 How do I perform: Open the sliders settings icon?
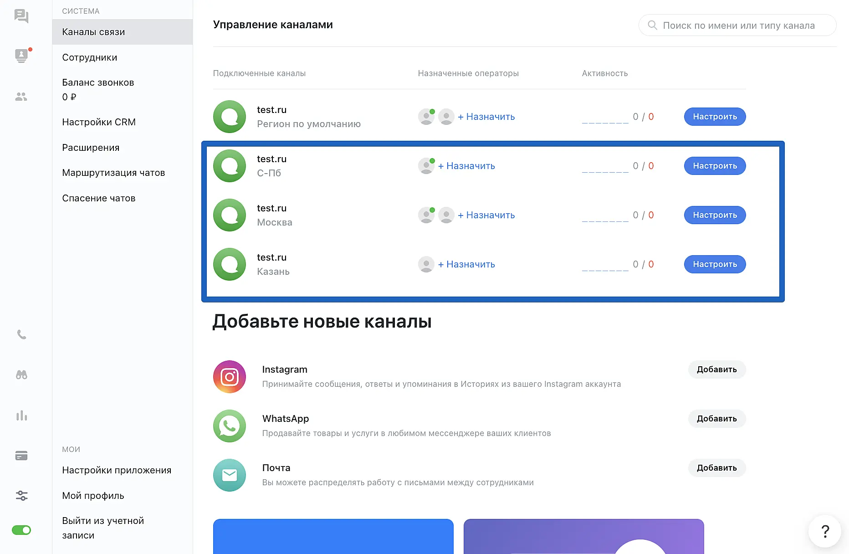pos(21,496)
